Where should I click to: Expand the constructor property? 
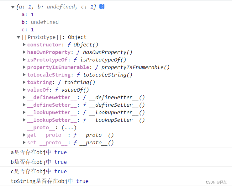click(24, 45)
